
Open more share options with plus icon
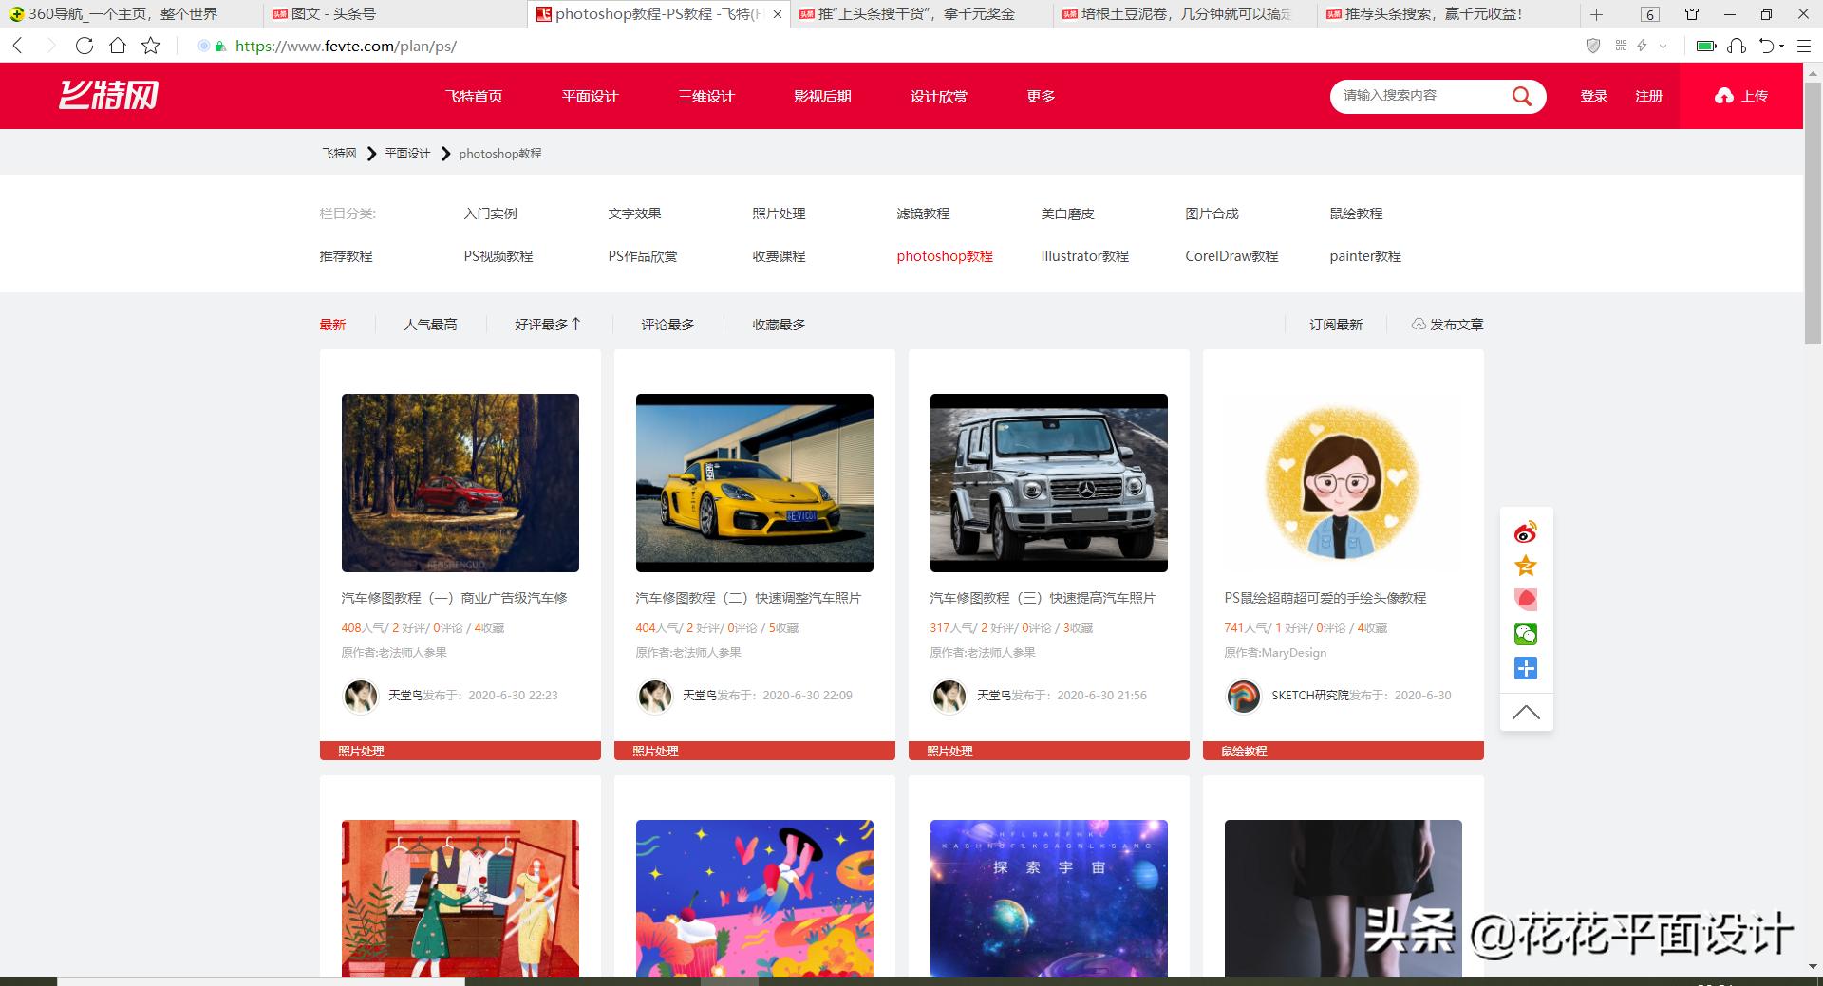[1526, 668]
